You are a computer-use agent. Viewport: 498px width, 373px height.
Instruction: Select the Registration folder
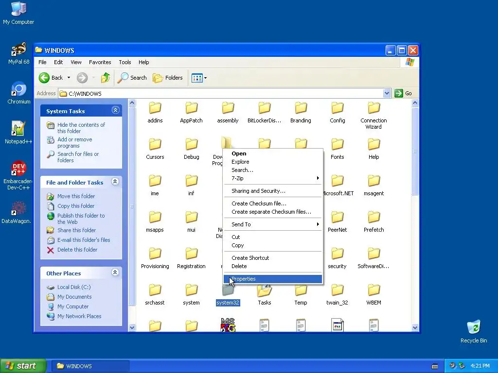coord(191,258)
